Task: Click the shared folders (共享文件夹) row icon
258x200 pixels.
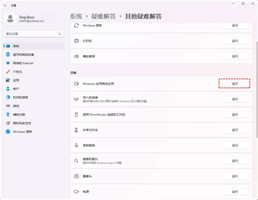Action: [x=76, y=130]
